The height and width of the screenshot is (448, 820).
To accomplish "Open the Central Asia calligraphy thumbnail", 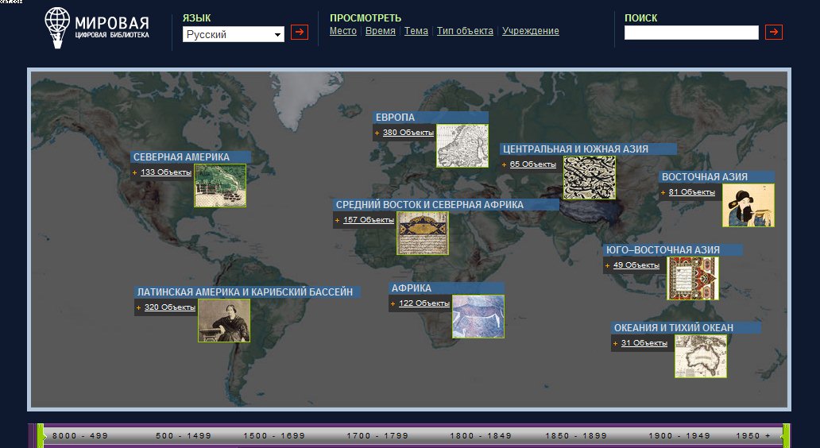I will [590, 178].
